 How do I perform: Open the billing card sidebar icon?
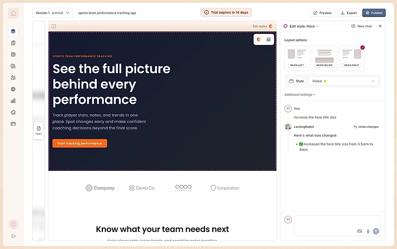[13, 124]
